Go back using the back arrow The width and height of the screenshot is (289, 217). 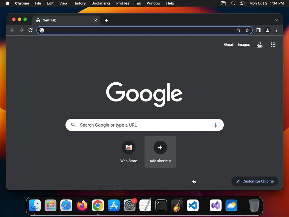[x=12, y=30]
